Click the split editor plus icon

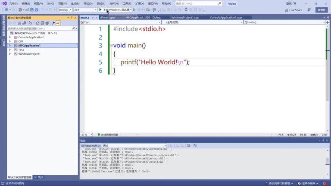pos(328,22)
